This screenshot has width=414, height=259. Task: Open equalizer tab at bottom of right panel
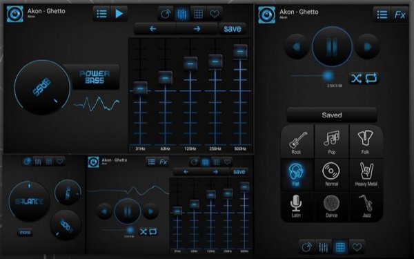(x=324, y=247)
